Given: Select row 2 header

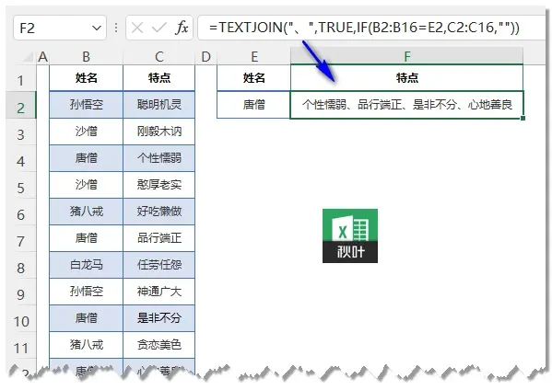Looking at the screenshot, I should pyautogui.click(x=21, y=108).
